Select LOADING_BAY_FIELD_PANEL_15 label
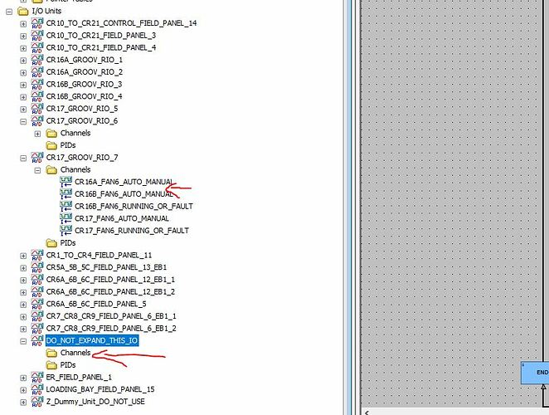 (100, 389)
